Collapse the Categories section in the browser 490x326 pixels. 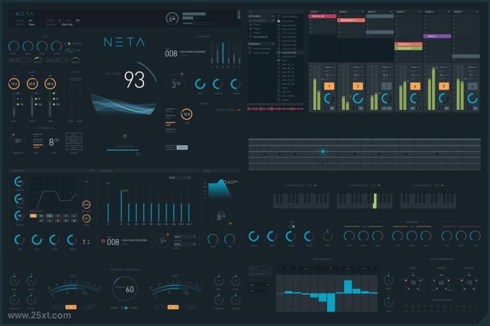(273, 16)
